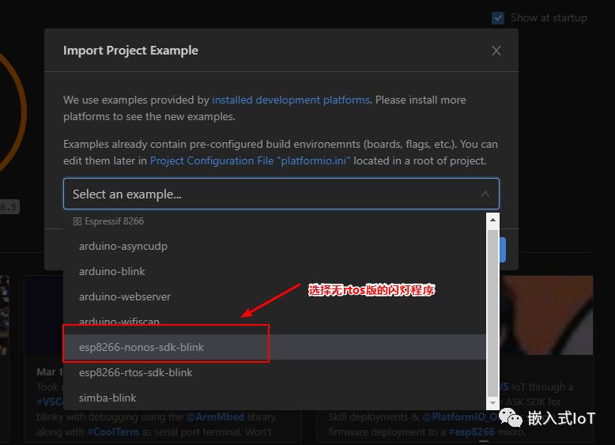Open the installed development platforms link

click(x=290, y=100)
